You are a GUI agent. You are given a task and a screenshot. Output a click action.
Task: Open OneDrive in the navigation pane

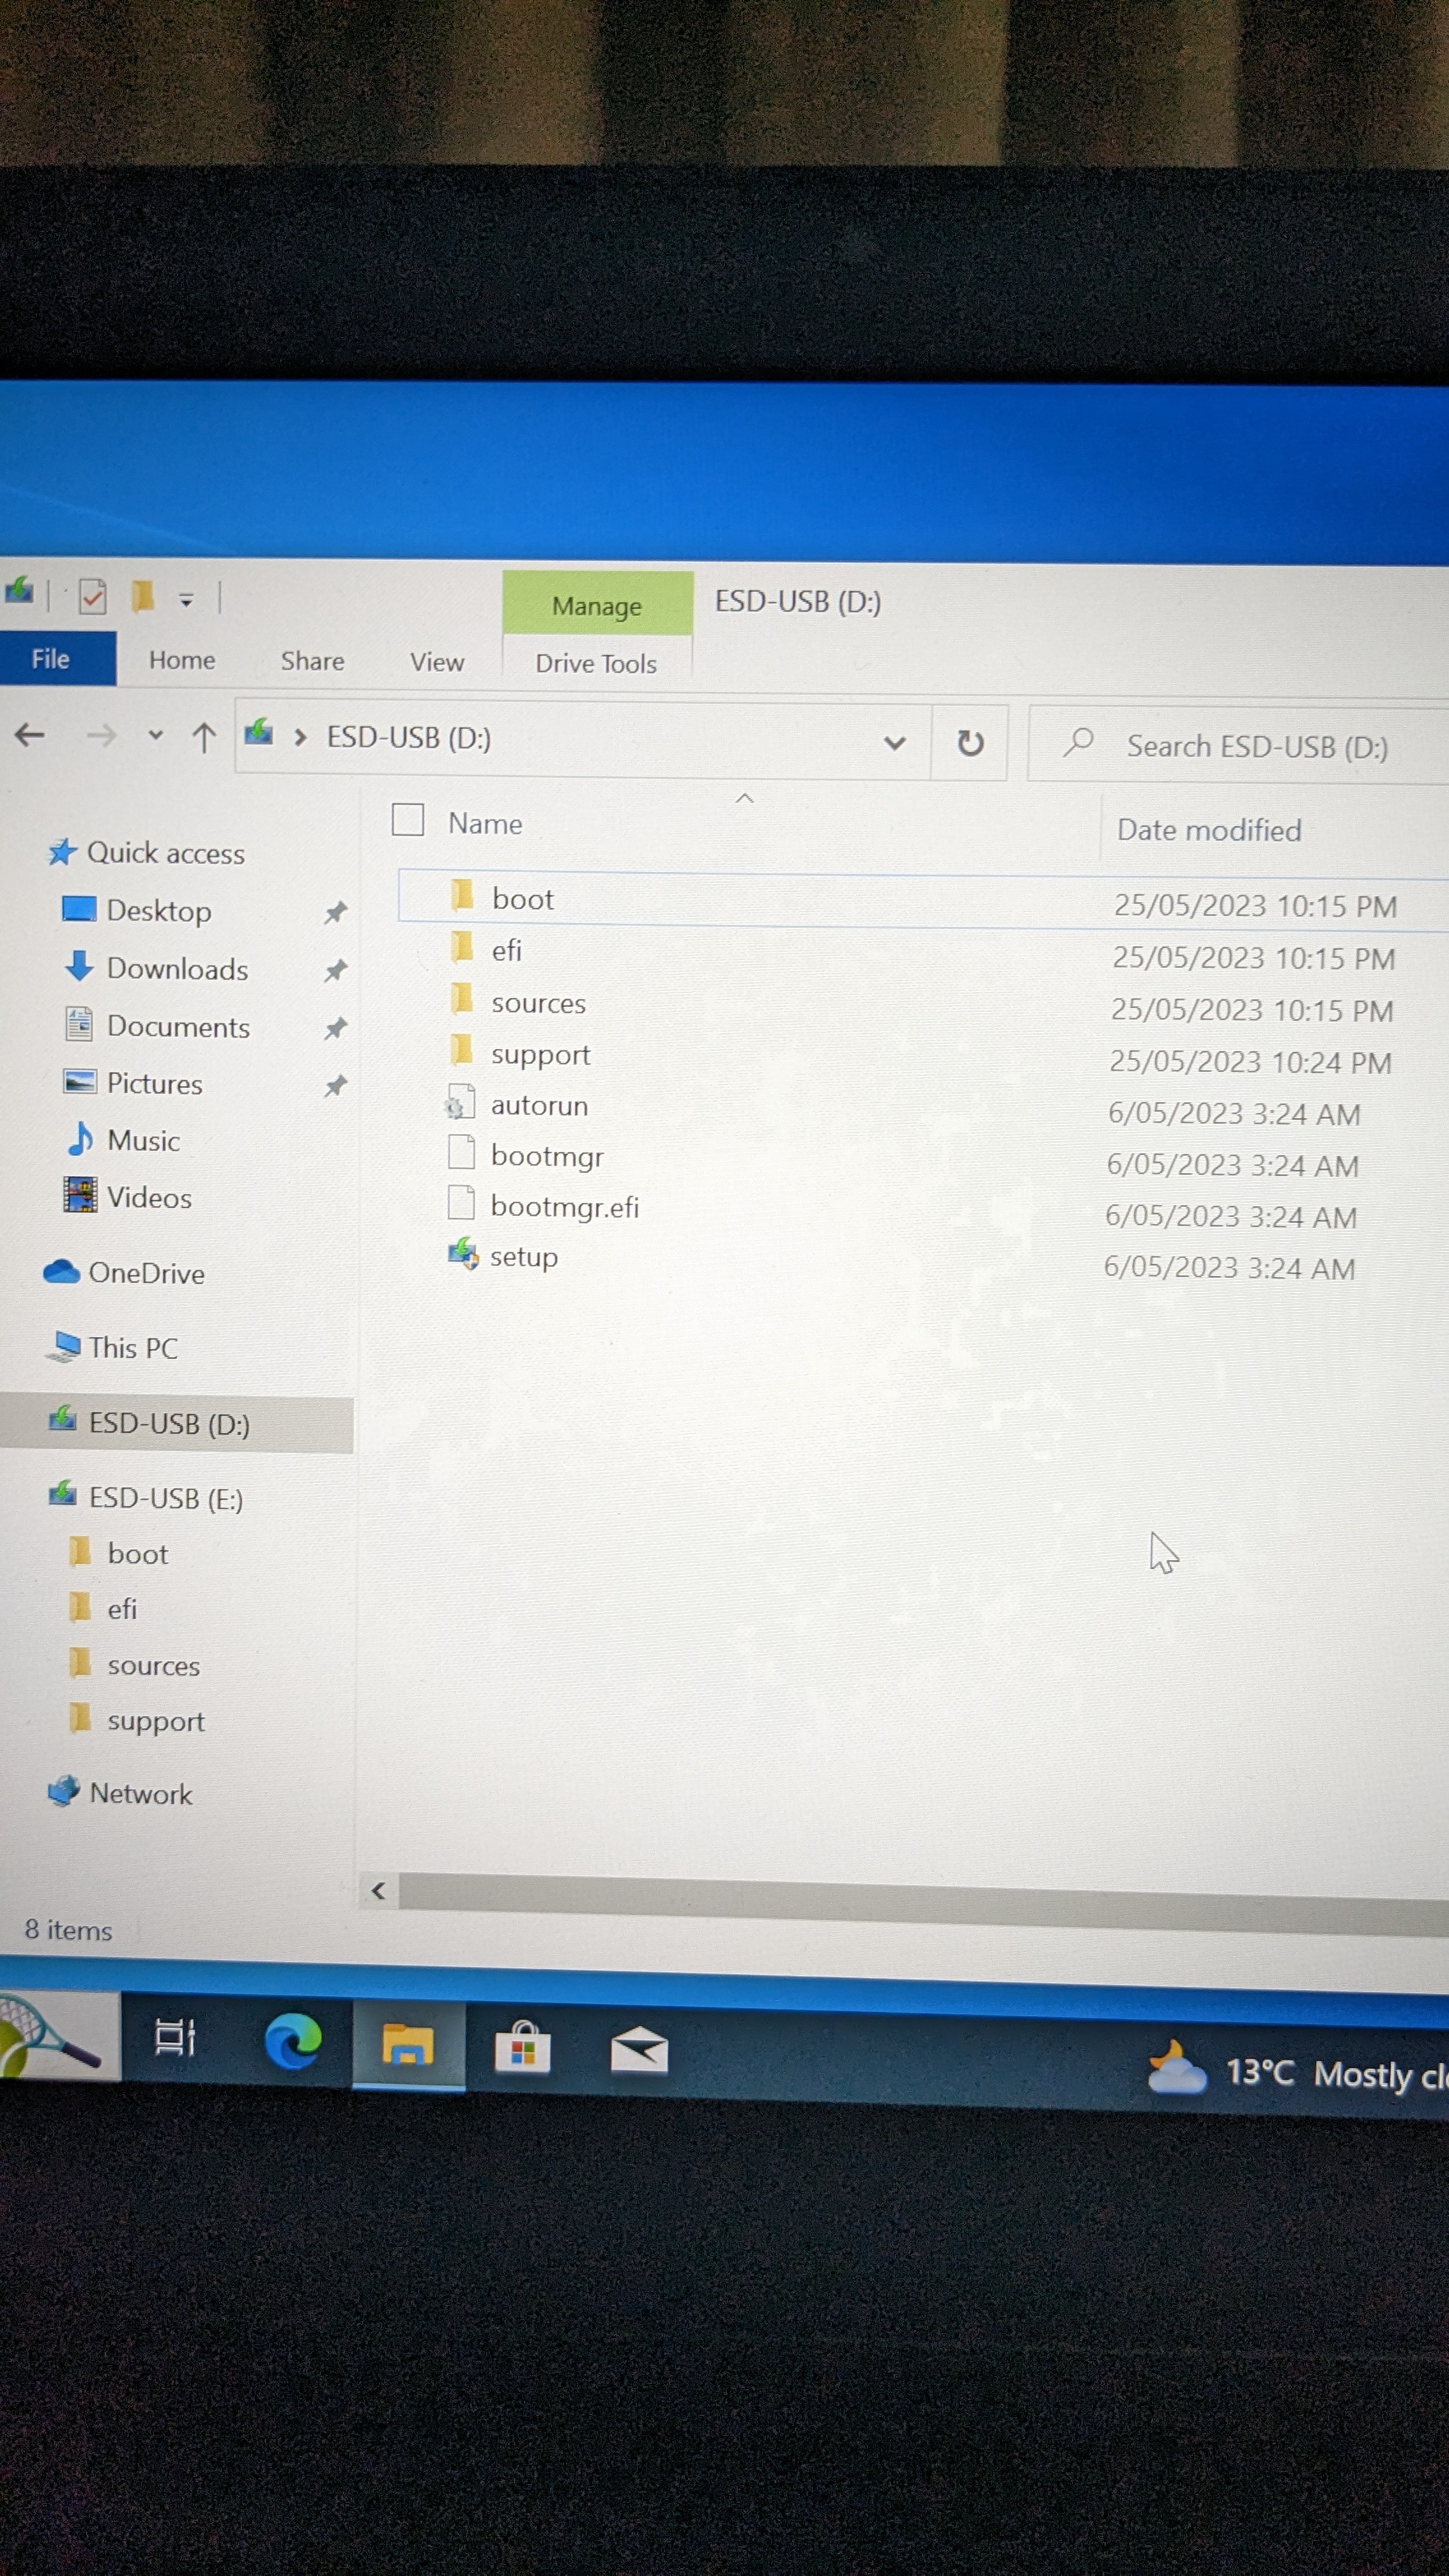(x=146, y=1273)
